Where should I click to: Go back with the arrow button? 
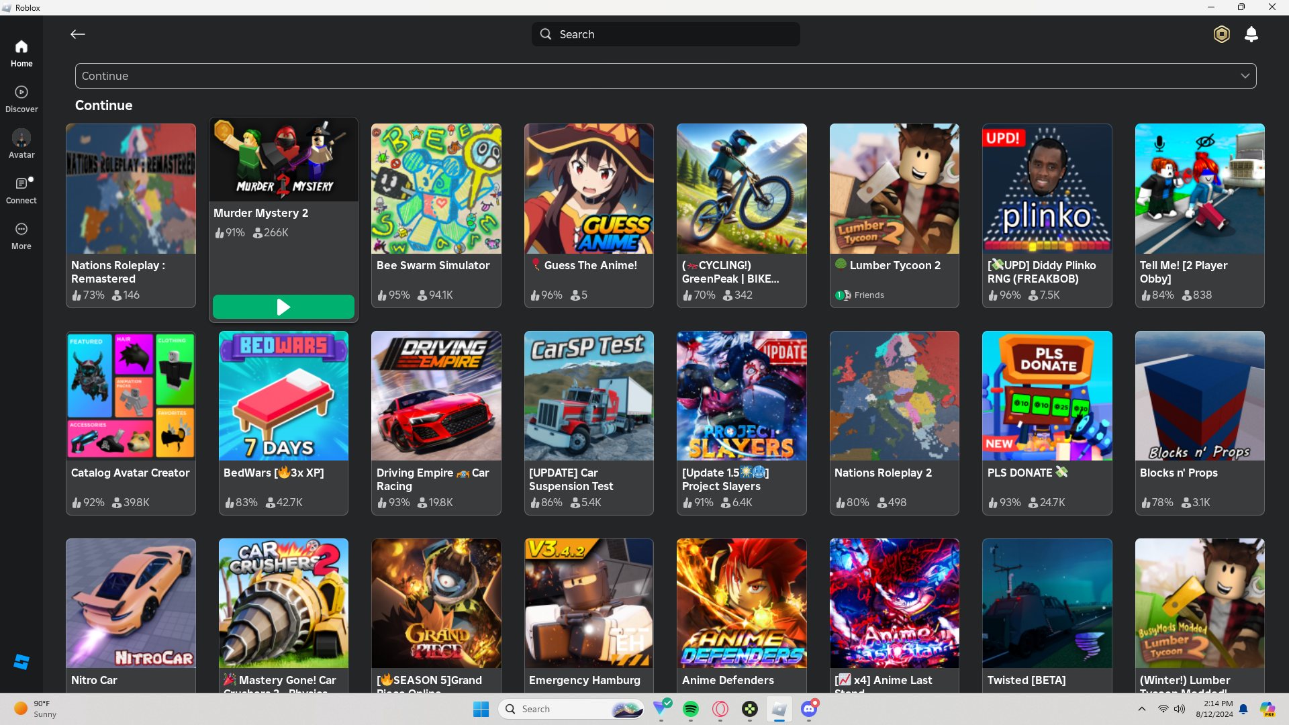tap(78, 34)
